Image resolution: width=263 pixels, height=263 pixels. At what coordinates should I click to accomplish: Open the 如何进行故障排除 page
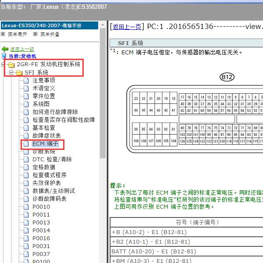(55, 112)
